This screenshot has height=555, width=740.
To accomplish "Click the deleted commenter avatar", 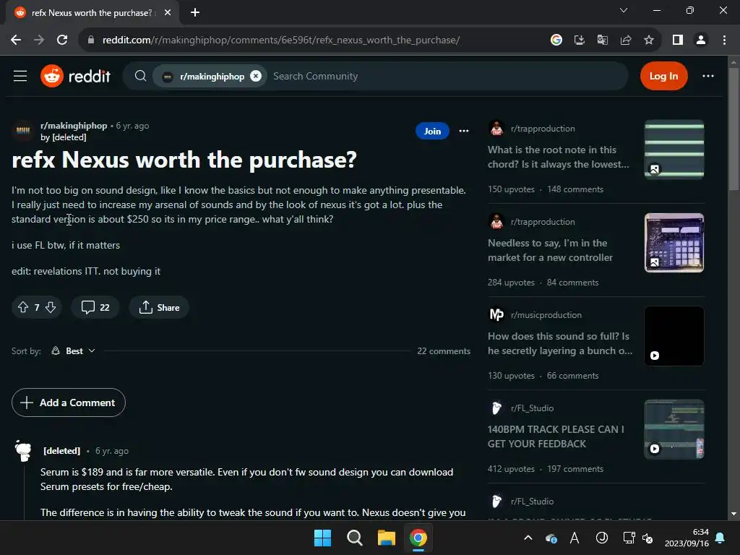I will point(23,451).
